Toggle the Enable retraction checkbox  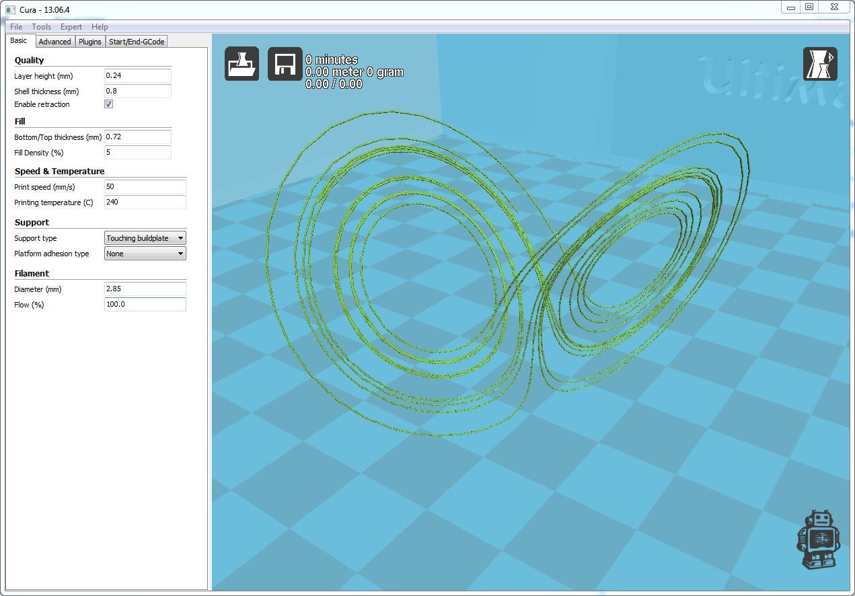(x=108, y=104)
